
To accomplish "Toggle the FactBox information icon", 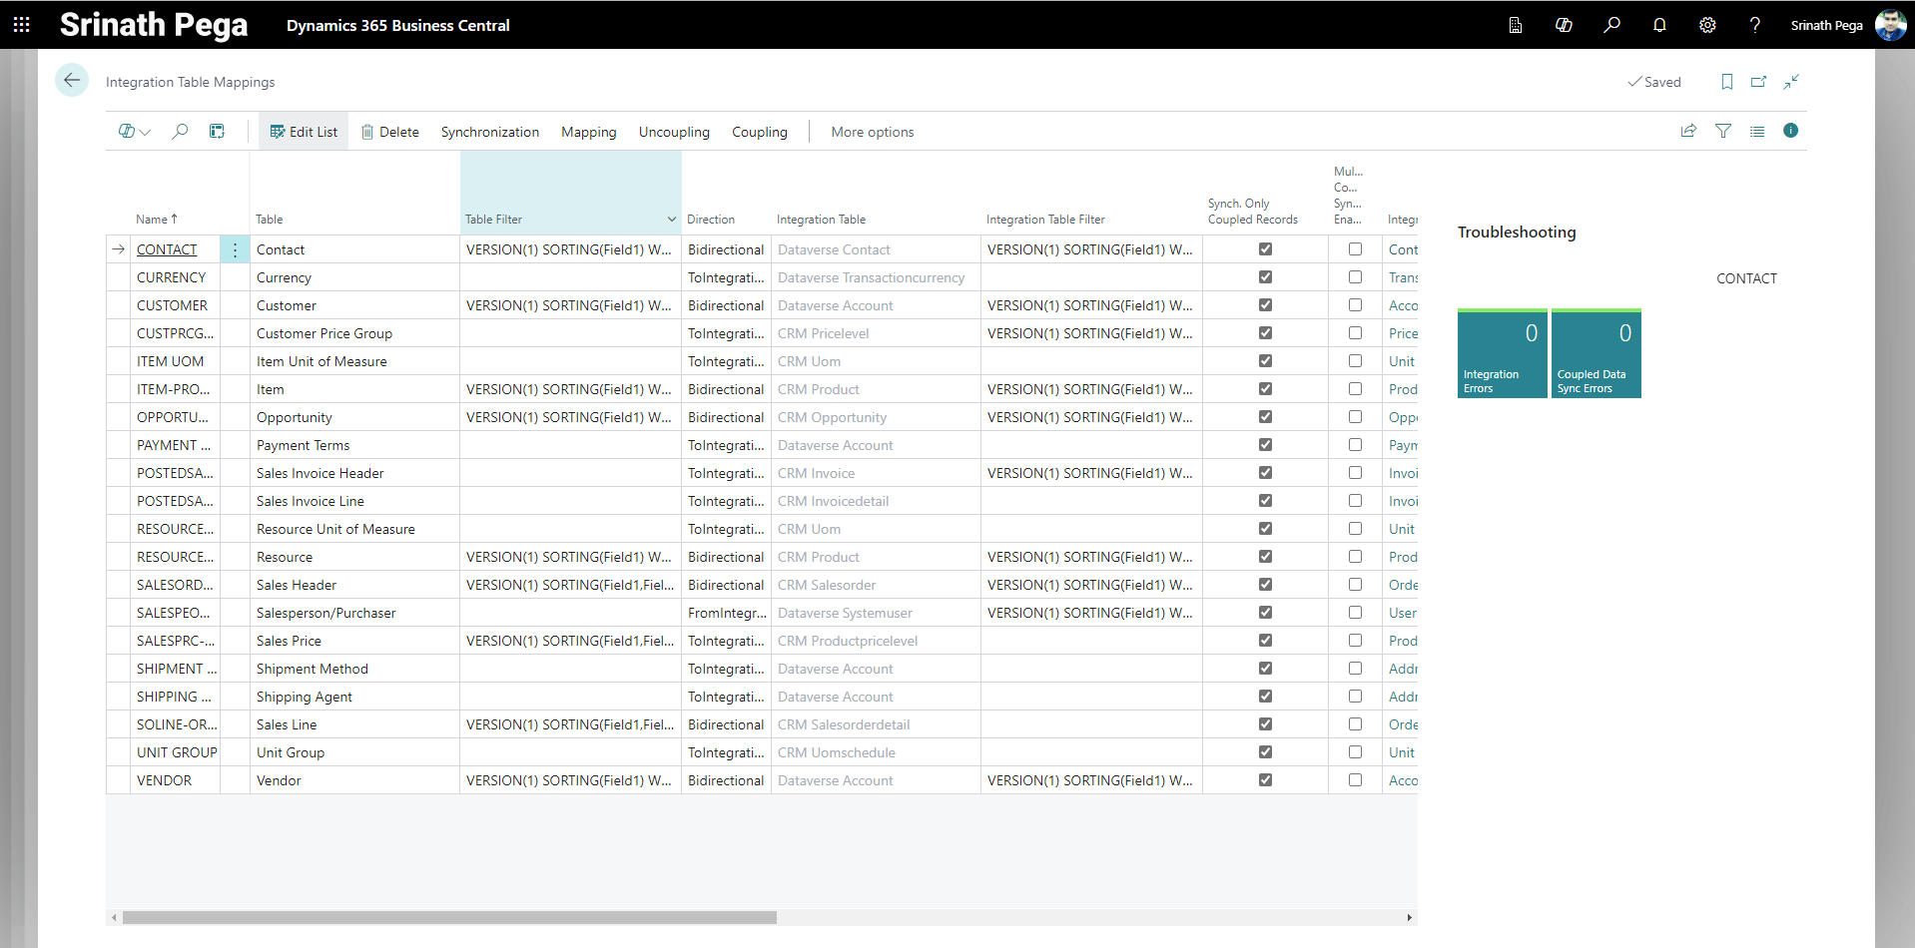I will pos(1790,131).
